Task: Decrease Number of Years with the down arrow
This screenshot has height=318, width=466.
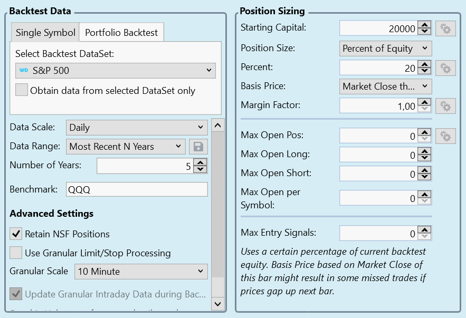Action: pyautogui.click(x=200, y=170)
